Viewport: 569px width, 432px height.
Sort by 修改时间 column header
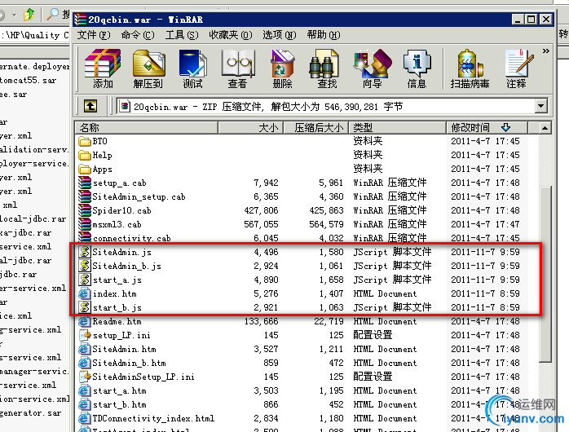pyautogui.click(x=487, y=128)
